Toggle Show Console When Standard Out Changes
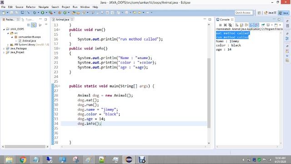This screenshot has height=164, width=291. (251, 25)
